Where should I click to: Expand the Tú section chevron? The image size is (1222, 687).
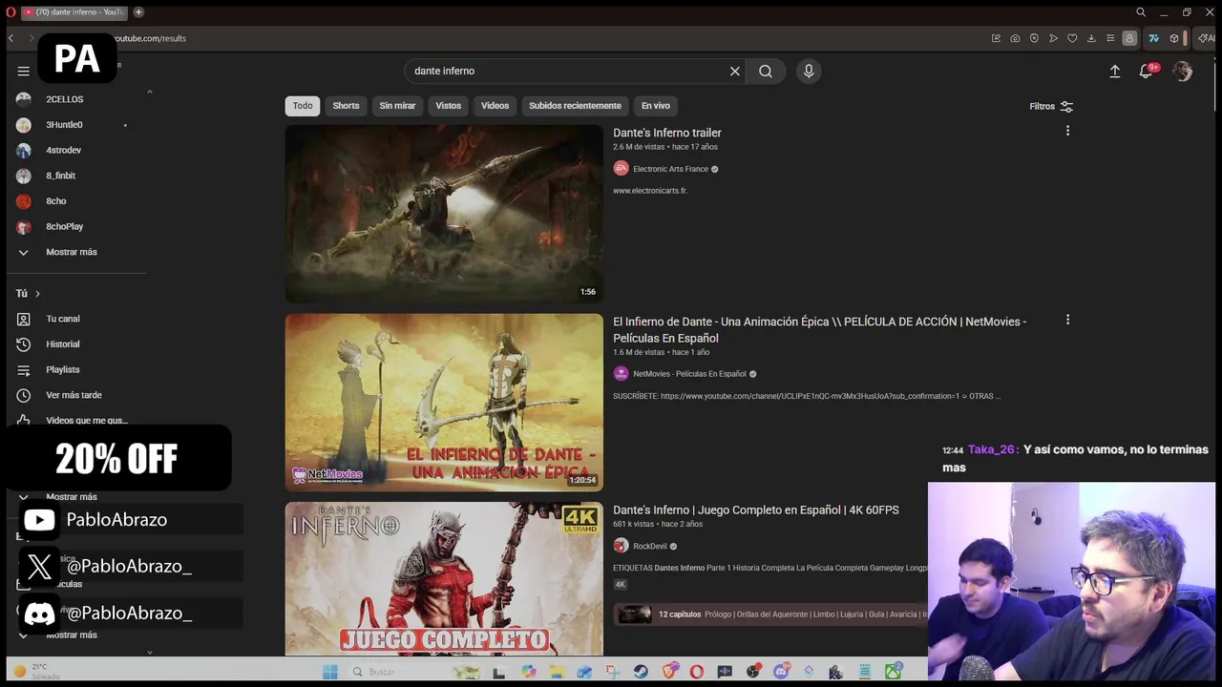pyautogui.click(x=37, y=293)
